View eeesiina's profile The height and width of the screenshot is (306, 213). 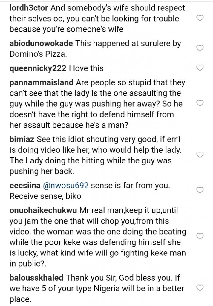tap(20, 185)
